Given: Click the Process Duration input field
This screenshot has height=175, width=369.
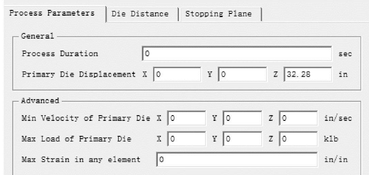Looking at the screenshot, I should [237, 54].
